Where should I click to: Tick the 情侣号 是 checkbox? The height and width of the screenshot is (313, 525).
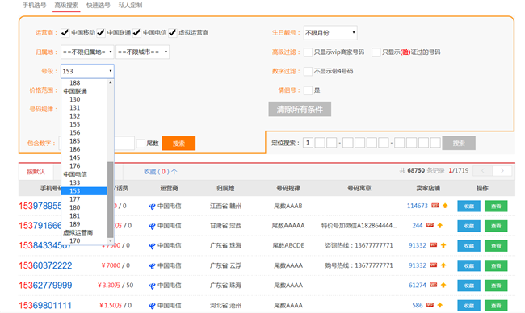[308, 90]
